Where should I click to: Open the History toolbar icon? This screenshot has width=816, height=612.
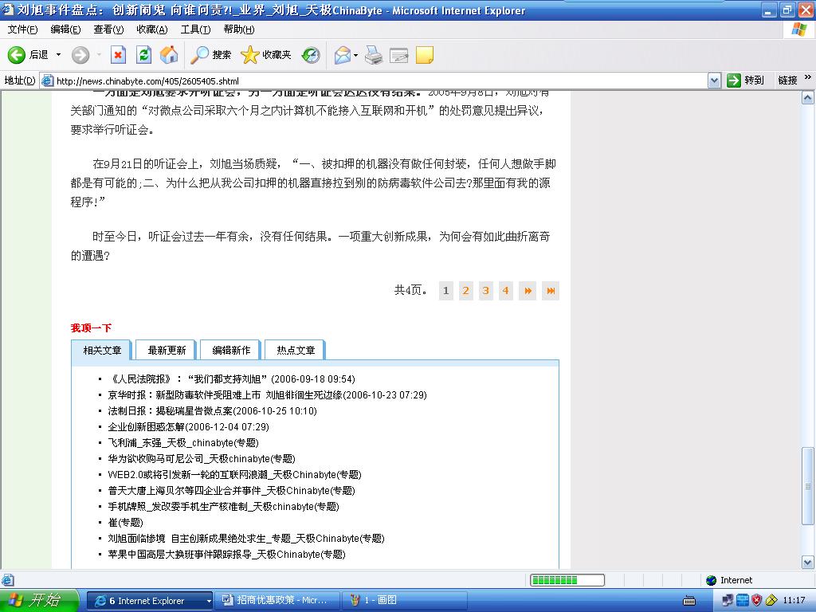tap(312, 55)
